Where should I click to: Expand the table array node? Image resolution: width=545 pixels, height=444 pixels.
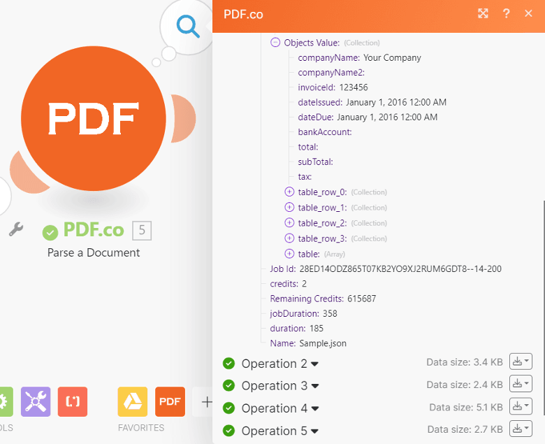tap(289, 254)
